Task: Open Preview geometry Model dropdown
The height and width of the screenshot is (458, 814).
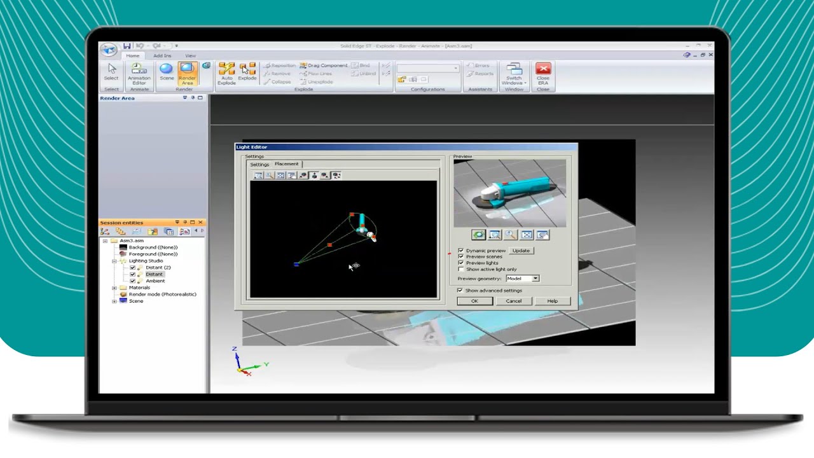Action: [535, 279]
